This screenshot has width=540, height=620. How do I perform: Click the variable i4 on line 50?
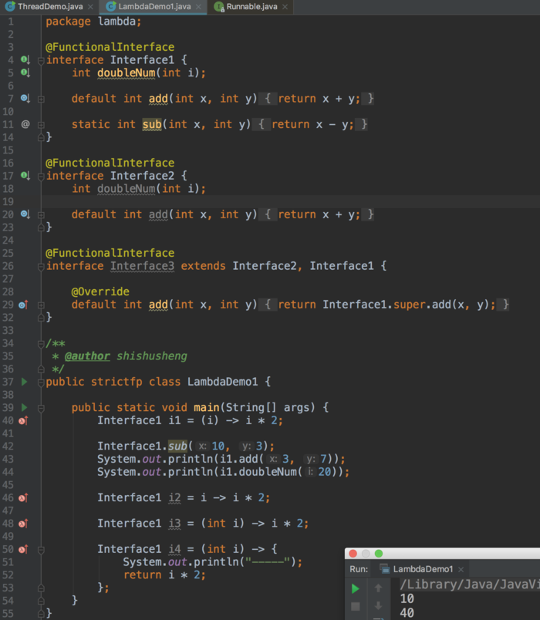click(x=174, y=549)
